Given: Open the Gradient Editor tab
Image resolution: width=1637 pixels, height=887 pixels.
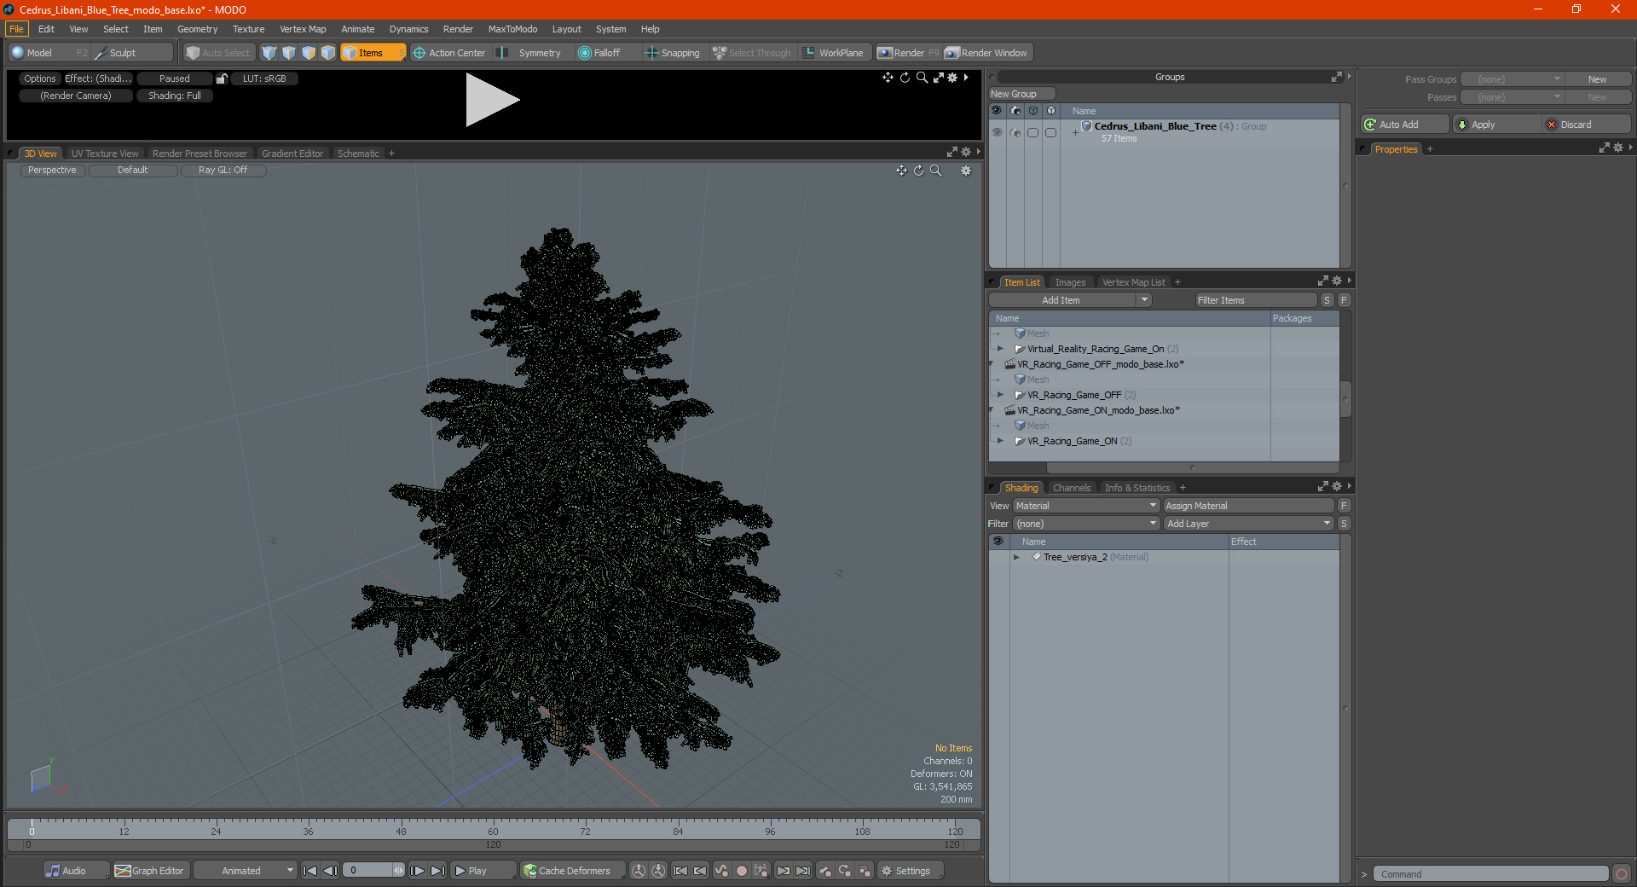Looking at the screenshot, I should [x=292, y=154].
